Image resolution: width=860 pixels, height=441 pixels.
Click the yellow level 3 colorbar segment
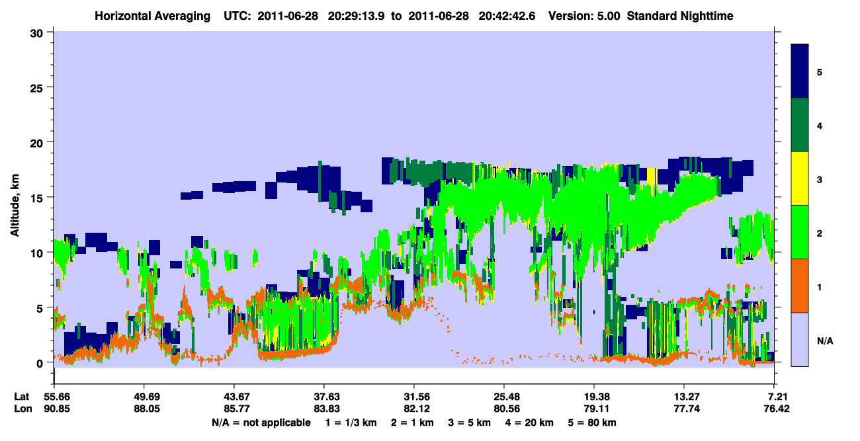tap(800, 179)
